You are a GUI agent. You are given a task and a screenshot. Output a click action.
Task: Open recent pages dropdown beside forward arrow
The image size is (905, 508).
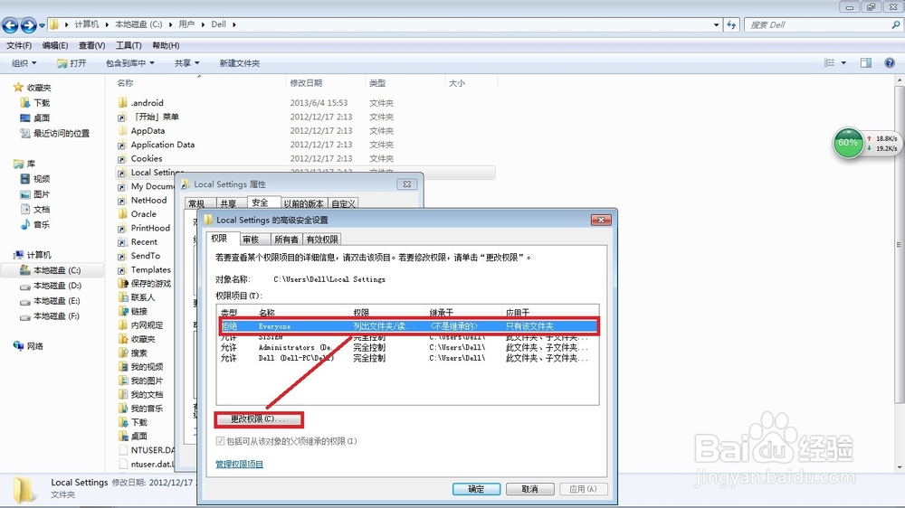43,25
